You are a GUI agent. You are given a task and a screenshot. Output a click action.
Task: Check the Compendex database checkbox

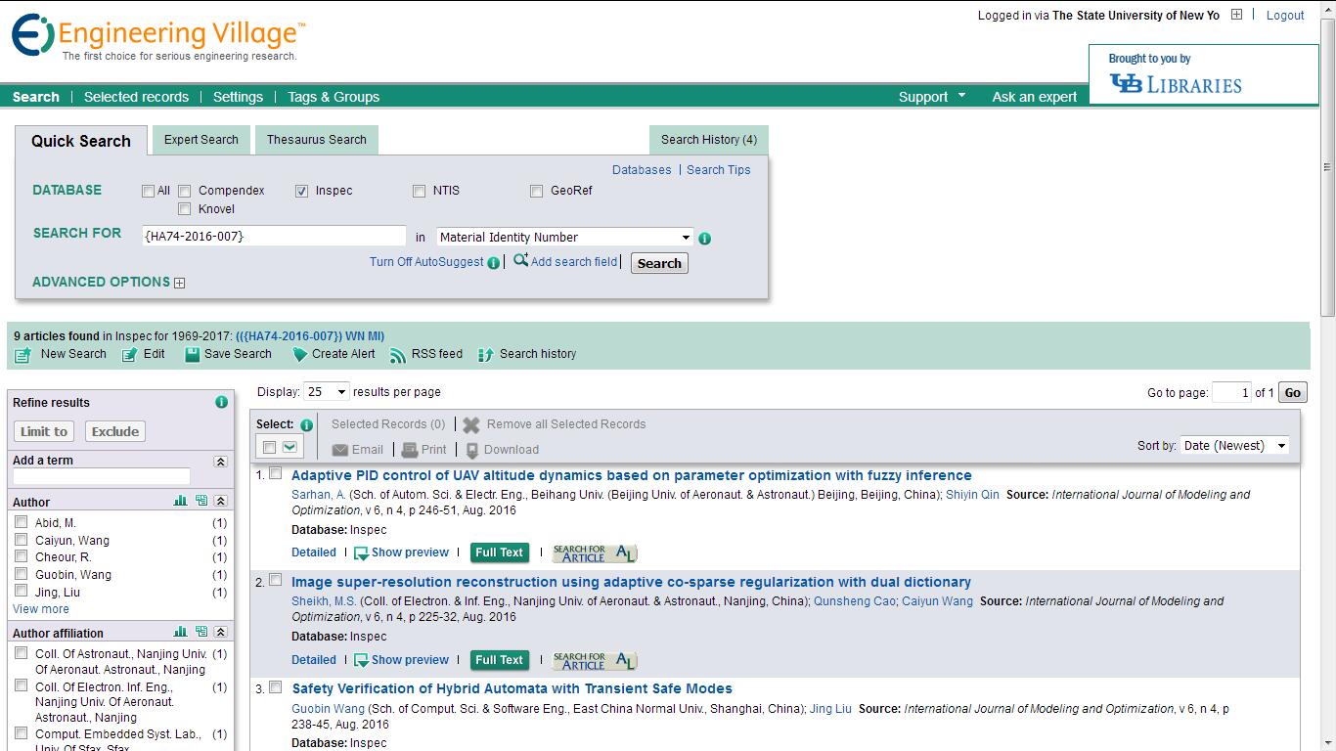click(184, 192)
